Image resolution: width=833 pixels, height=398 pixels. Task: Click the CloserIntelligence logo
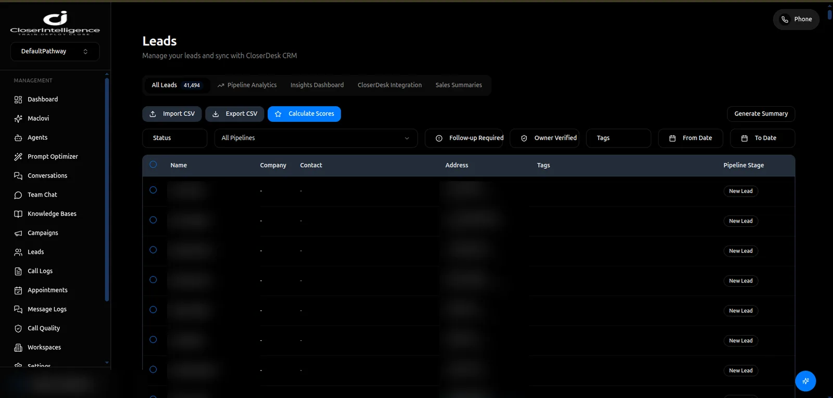coord(55,23)
